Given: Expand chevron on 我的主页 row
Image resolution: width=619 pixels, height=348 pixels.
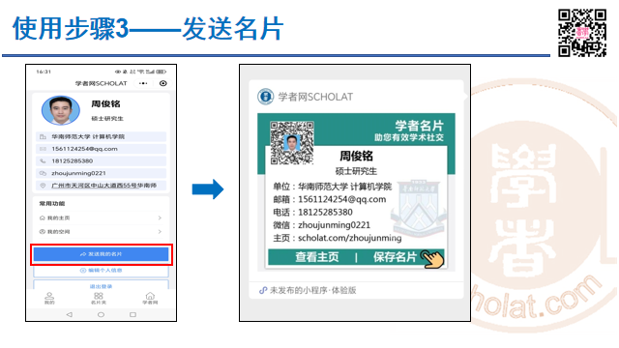Looking at the screenshot, I should (x=160, y=217).
